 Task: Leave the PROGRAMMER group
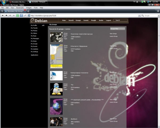click(114, 102)
